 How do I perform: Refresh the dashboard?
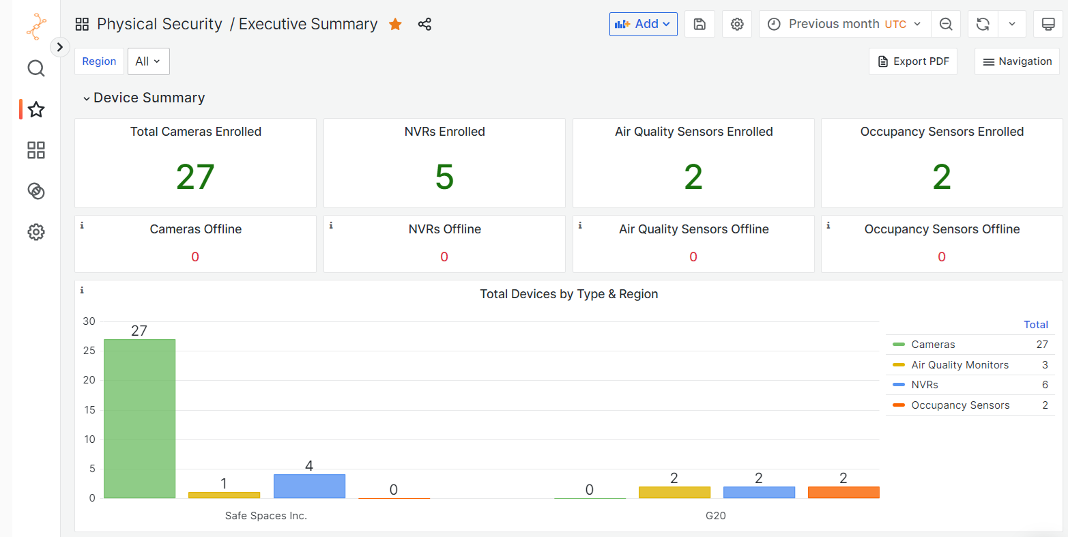coord(983,25)
